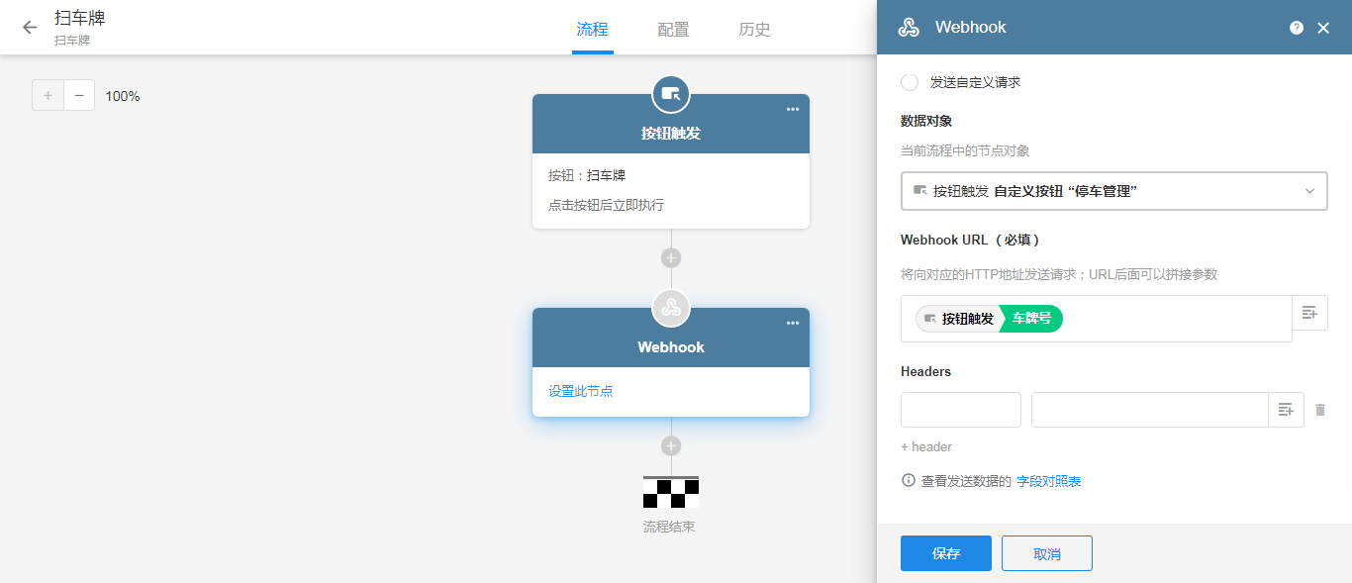
Task: Switch to the 配置 tab
Action: pyautogui.click(x=673, y=30)
